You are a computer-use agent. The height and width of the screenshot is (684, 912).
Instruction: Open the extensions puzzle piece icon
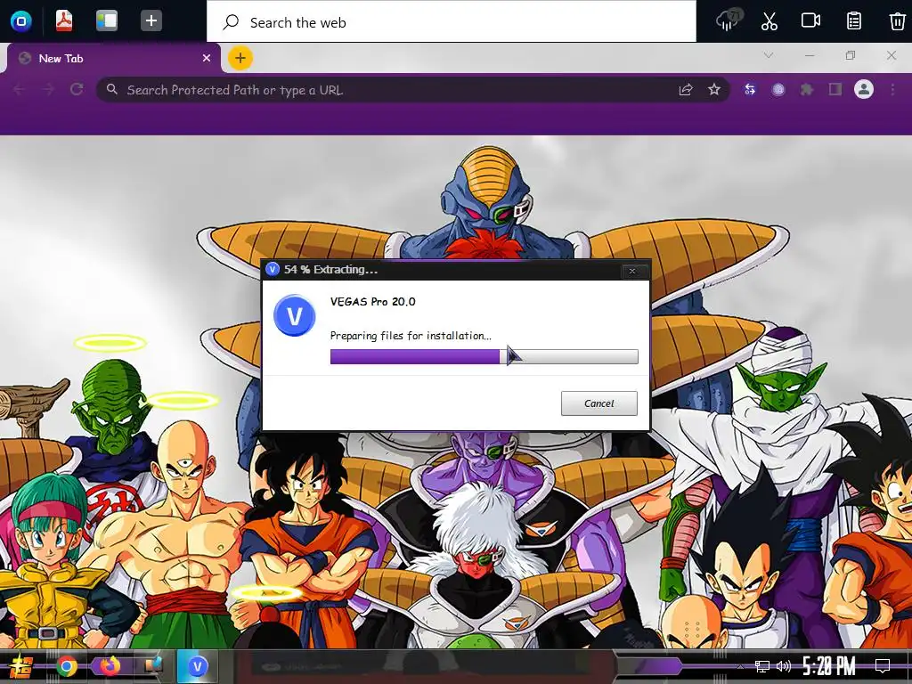[807, 90]
